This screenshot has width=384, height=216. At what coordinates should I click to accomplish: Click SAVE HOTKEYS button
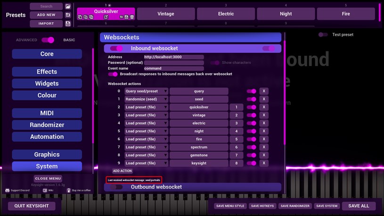click(262, 206)
